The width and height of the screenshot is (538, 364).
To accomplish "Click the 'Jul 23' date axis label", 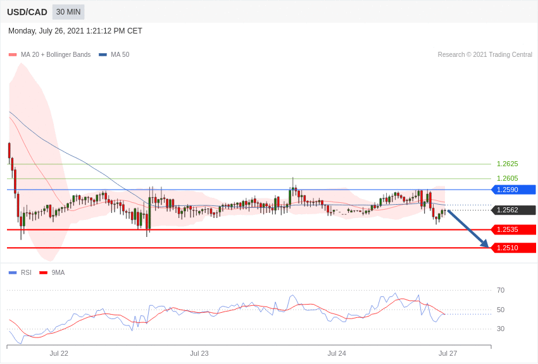I will pos(199,353).
